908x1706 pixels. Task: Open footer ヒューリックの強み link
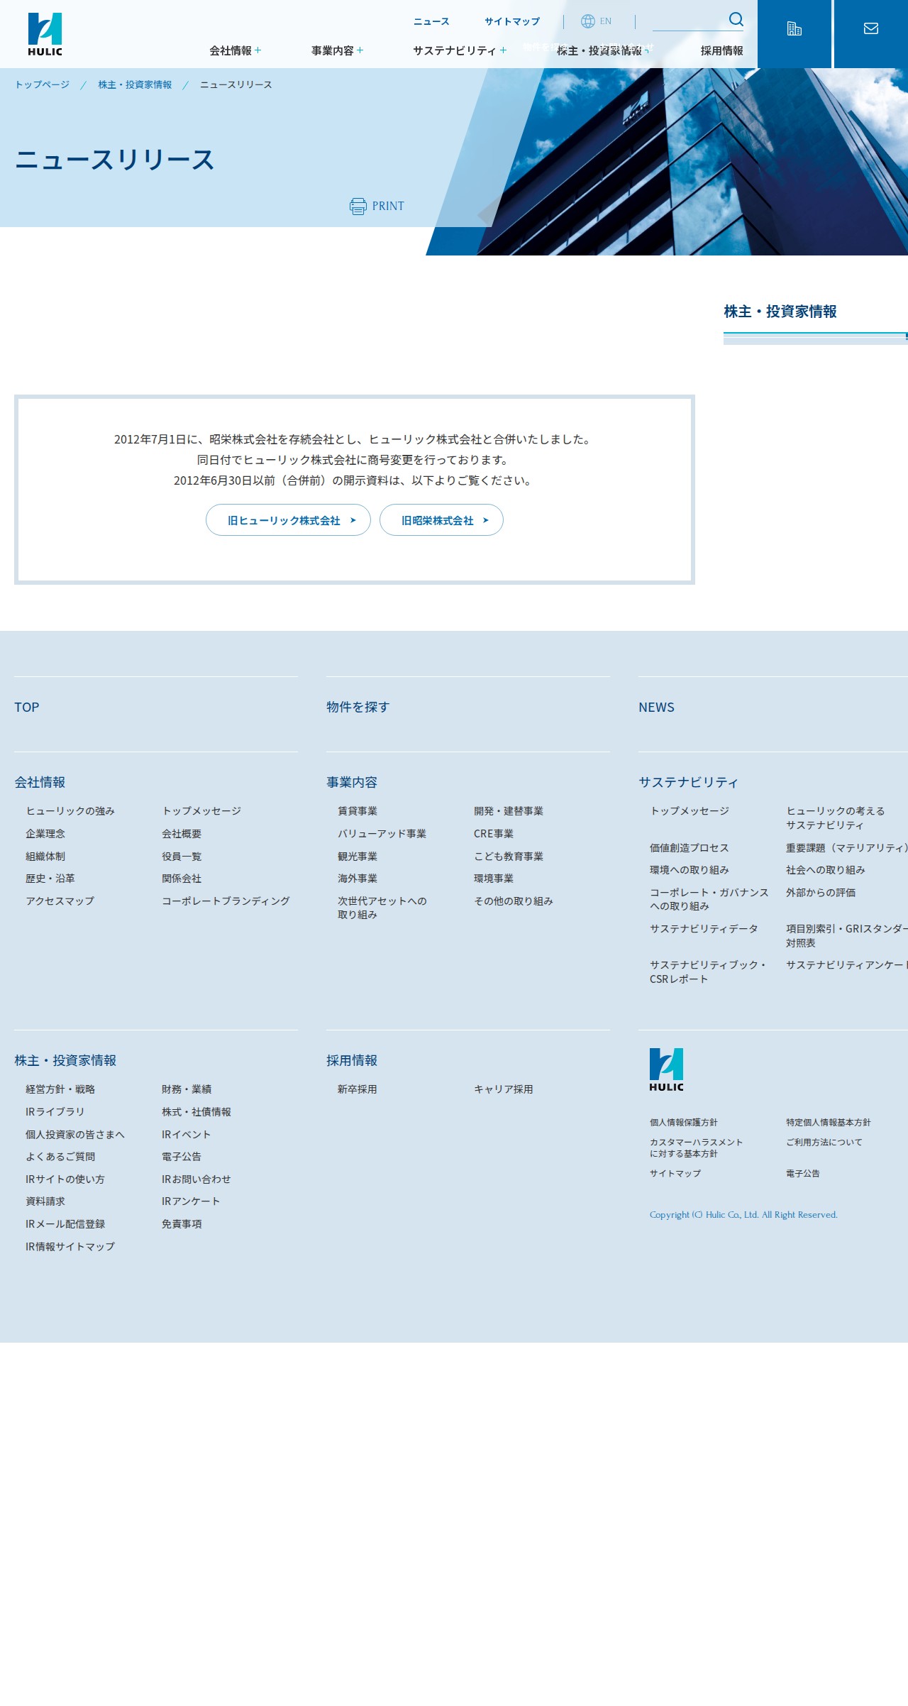coord(70,811)
